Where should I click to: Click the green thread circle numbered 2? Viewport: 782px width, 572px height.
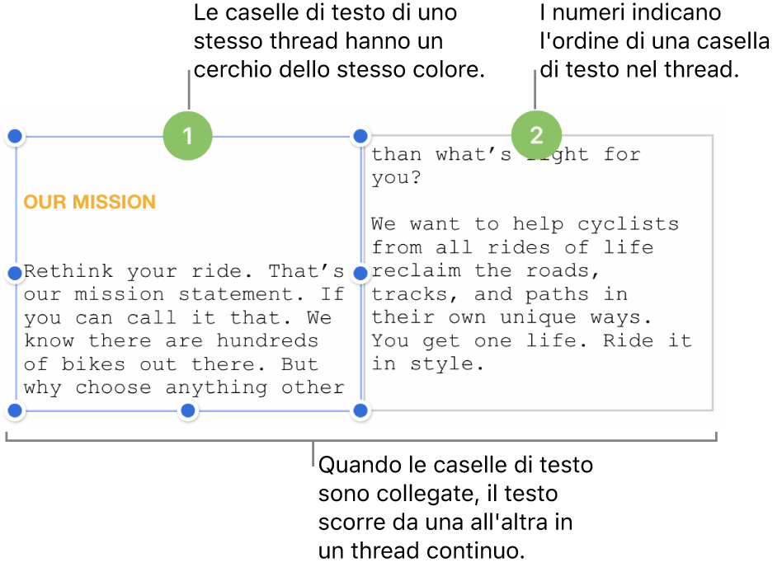click(536, 135)
